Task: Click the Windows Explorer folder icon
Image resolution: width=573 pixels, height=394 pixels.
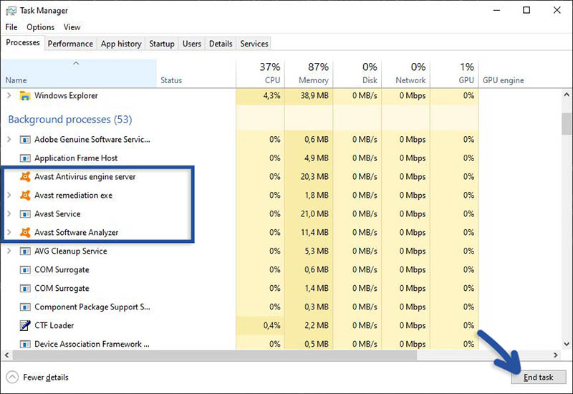Action: (x=25, y=96)
